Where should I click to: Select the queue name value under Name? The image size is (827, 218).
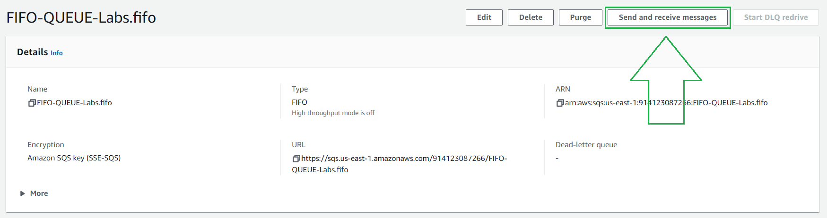tap(75, 103)
